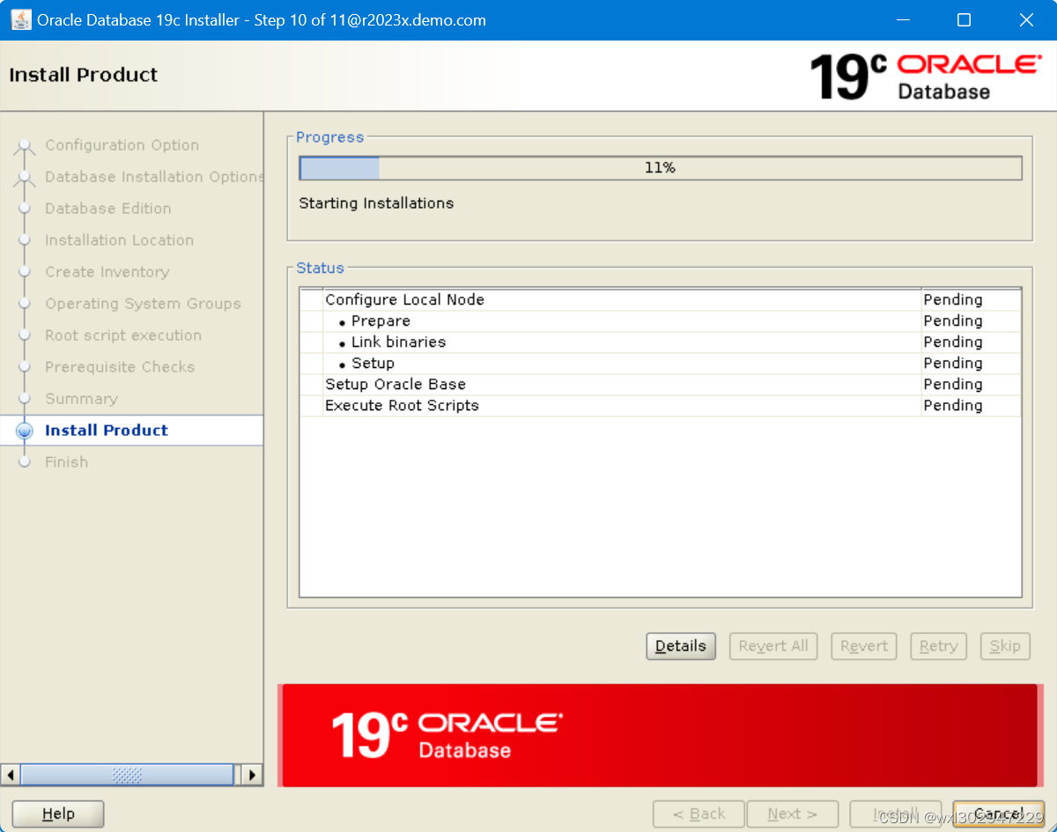Click the Back button
Screen dimensions: 1057x832
click(699, 814)
